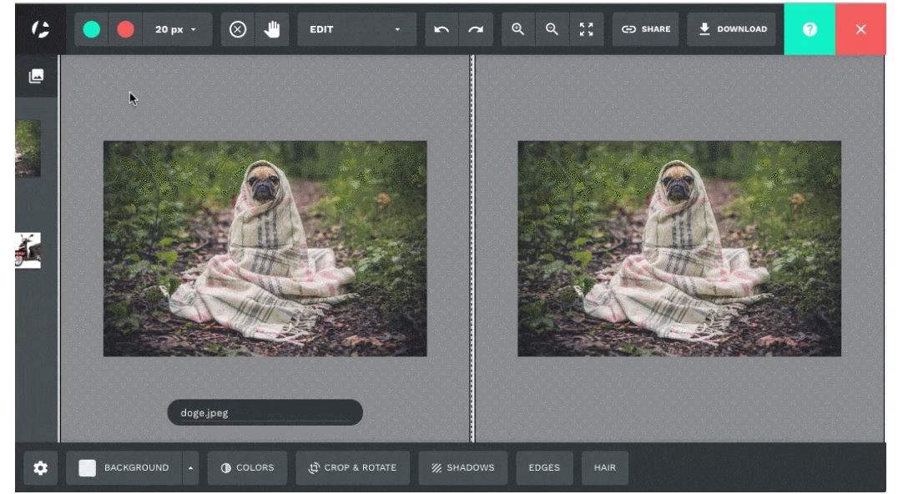Image resolution: width=903 pixels, height=494 pixels.
Task: Select the scooter image thumbnail
Action: click(x=28, y=250)
